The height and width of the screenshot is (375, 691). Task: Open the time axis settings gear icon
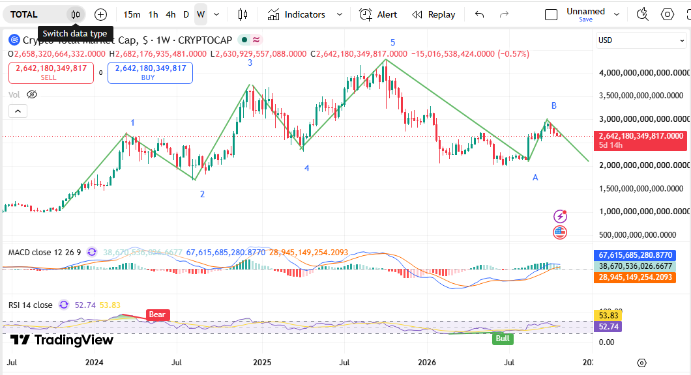click(641, 363)
